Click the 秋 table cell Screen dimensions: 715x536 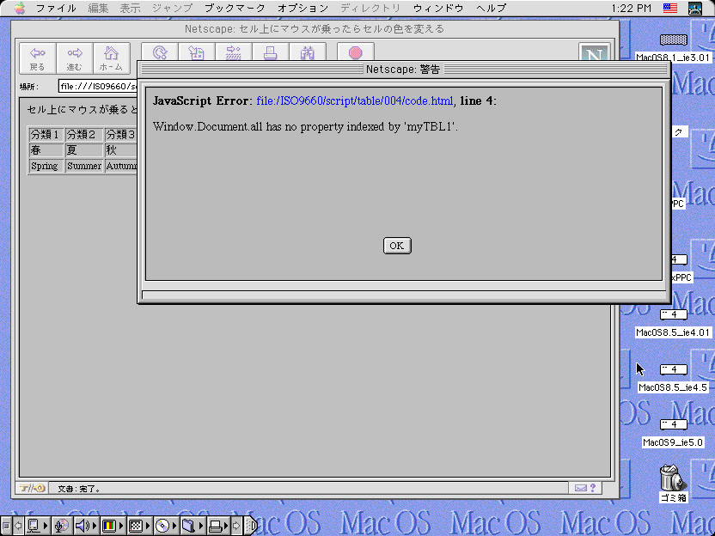point(121,150)
